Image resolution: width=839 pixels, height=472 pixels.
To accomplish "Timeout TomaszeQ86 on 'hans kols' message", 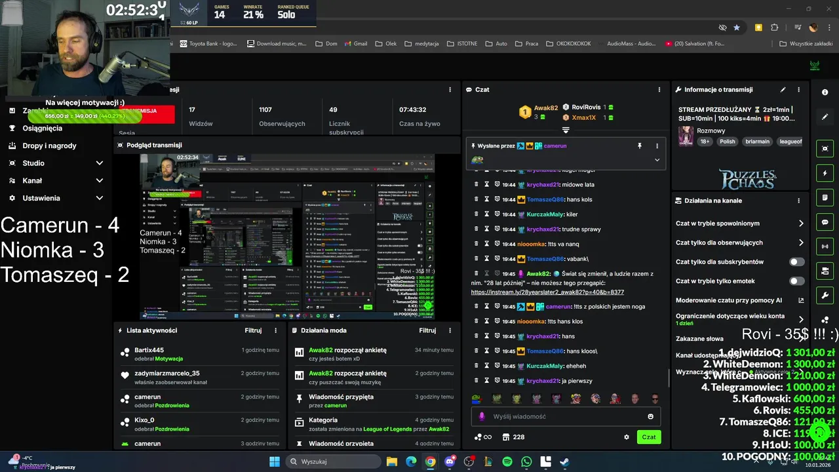I will click(x=487, y=199).
